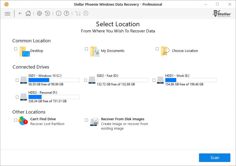Click the shopping cart icon
The width and height of the screenshot is (236, 166).
78,13
